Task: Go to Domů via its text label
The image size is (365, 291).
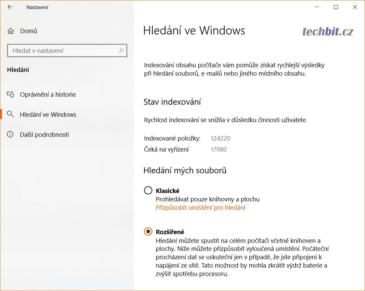Action: 29,31
